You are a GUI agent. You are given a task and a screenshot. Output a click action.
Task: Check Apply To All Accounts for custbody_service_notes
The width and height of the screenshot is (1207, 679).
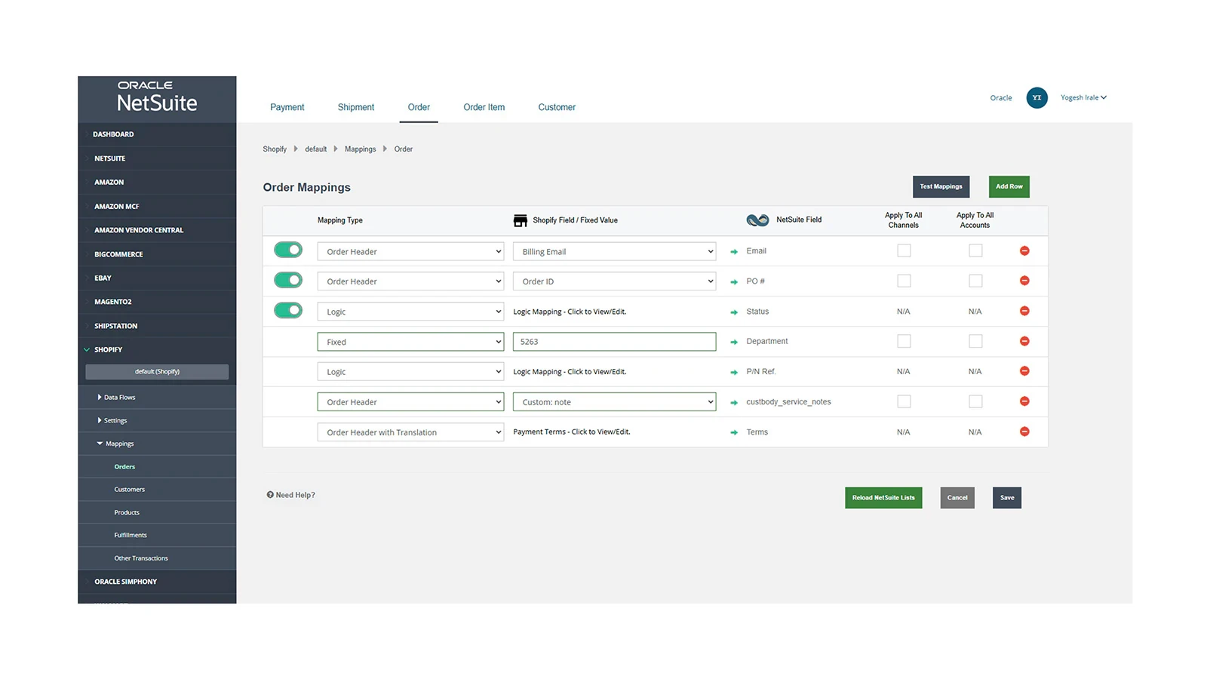pos(975,401)
